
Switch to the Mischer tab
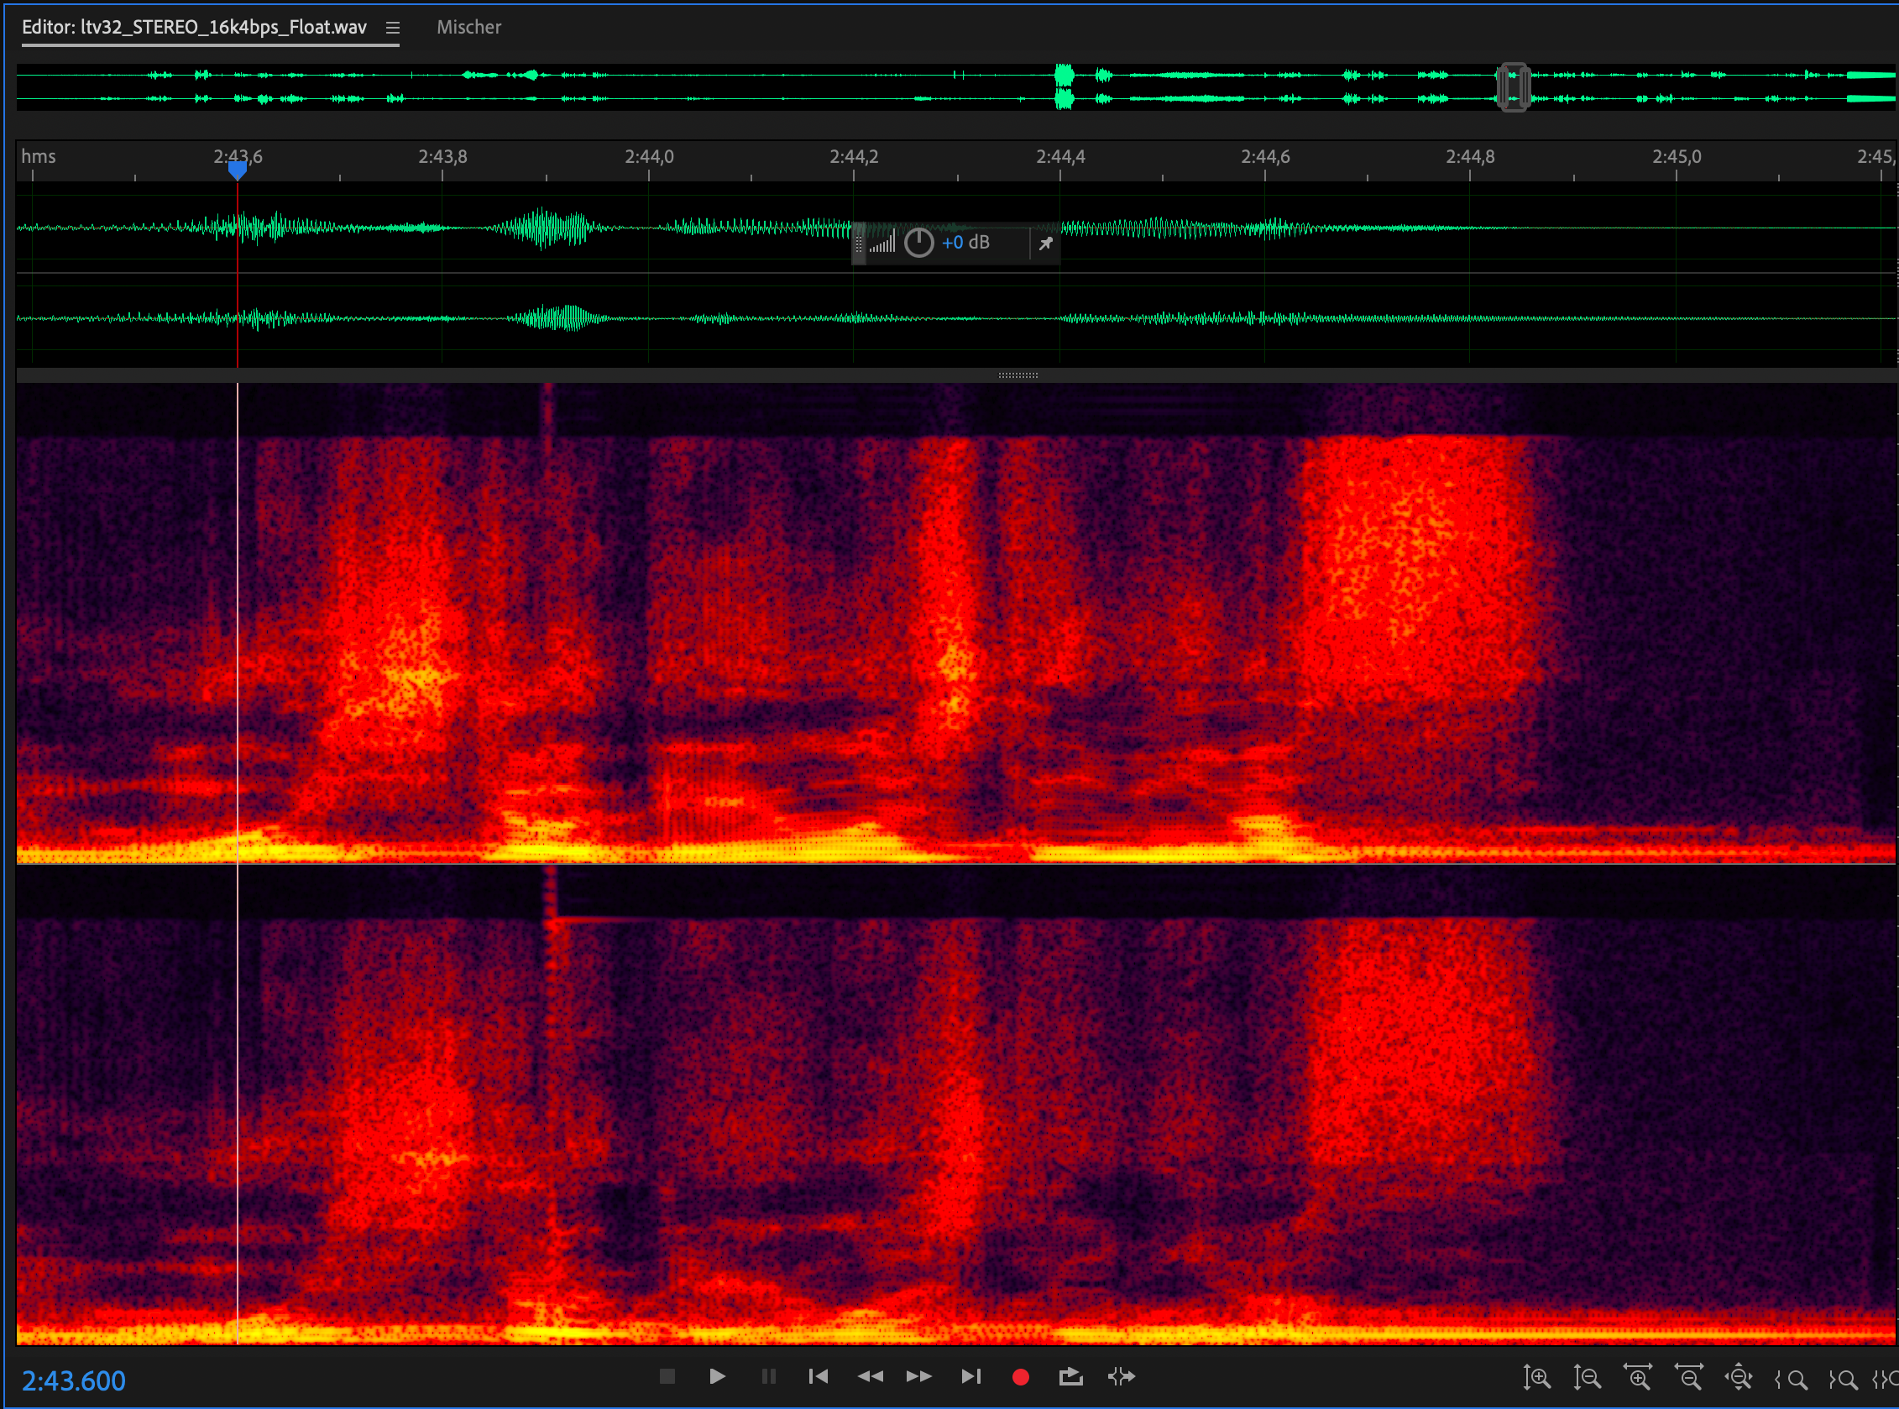tap(468, 28)
